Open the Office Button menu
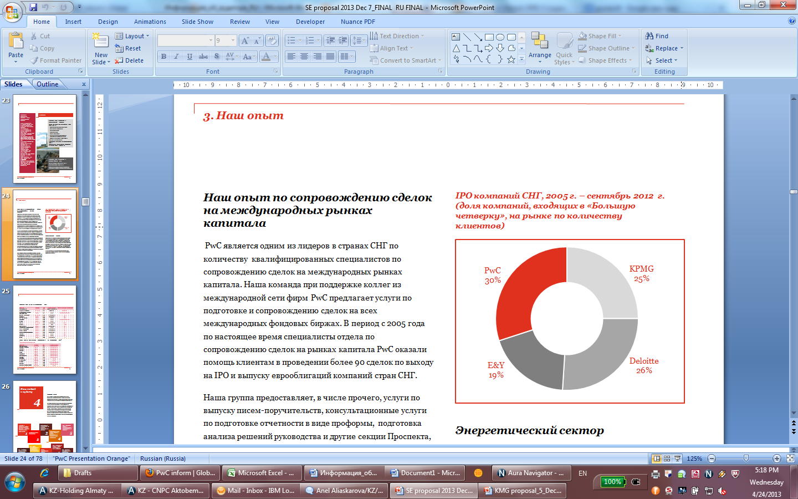The image size is (798, 499). click(x=12, y=12)
